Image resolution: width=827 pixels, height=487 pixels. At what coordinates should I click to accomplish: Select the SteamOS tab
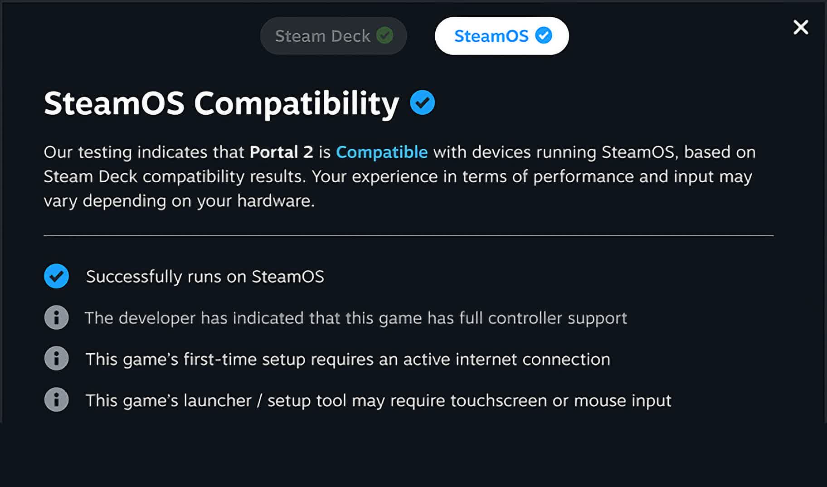501,36
